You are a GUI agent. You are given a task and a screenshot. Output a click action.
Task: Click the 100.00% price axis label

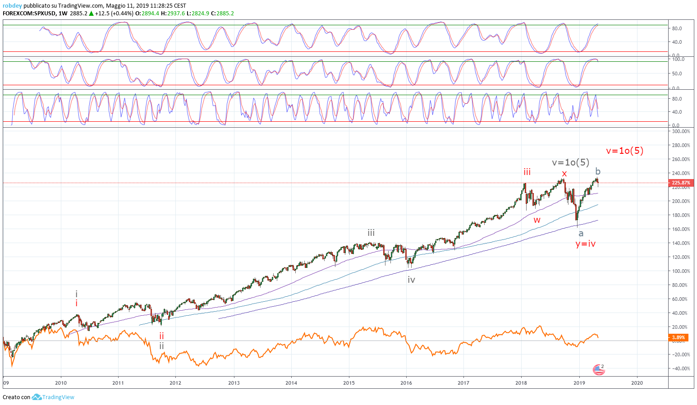[x=681, y=271]
